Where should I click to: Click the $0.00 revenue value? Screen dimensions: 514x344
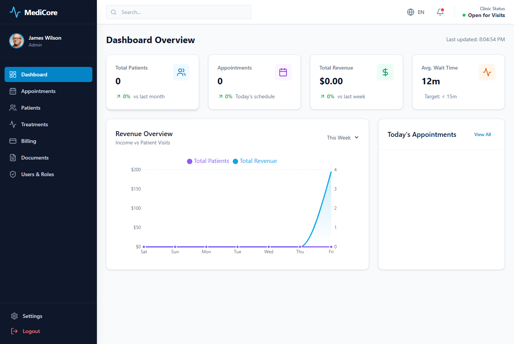(x=331, y=81)
